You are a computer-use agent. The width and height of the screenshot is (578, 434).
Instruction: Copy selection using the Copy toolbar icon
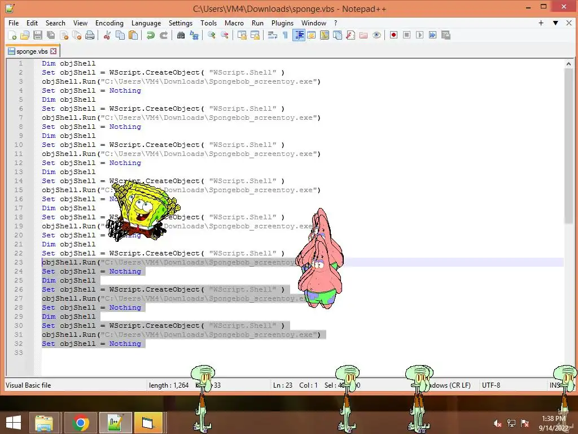[x=120, y=35]
